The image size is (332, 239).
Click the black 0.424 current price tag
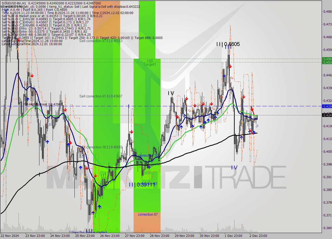[x=327, y=115]
